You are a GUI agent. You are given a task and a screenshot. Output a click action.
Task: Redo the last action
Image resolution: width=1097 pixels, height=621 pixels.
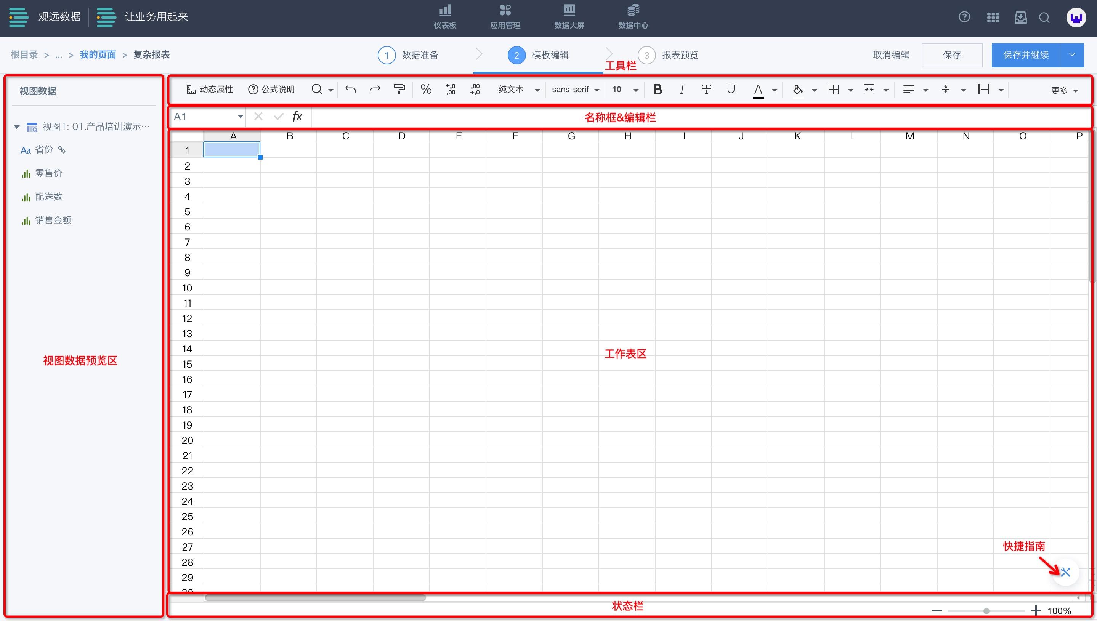click(375, 89)
